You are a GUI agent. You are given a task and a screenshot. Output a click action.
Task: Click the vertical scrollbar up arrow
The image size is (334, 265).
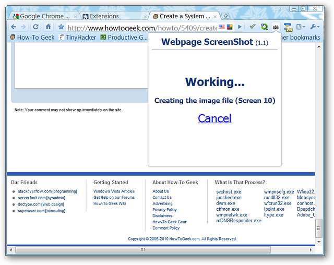(x=319, y=46)
